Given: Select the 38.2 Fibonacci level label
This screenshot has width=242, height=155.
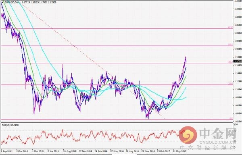Looking at the screenshot, I should 230,62.
